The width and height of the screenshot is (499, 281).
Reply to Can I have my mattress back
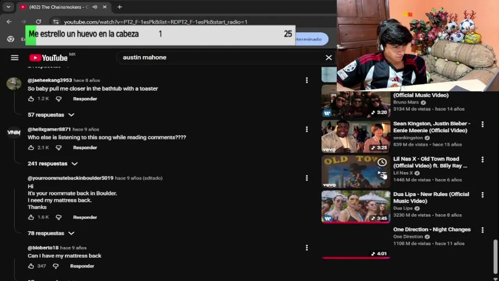pyautogui.click(x=82, y=266)
